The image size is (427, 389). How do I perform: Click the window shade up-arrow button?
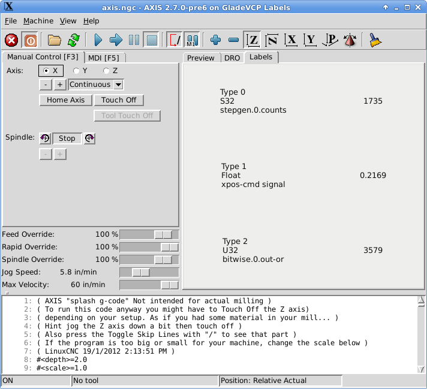tap(386, 7)
